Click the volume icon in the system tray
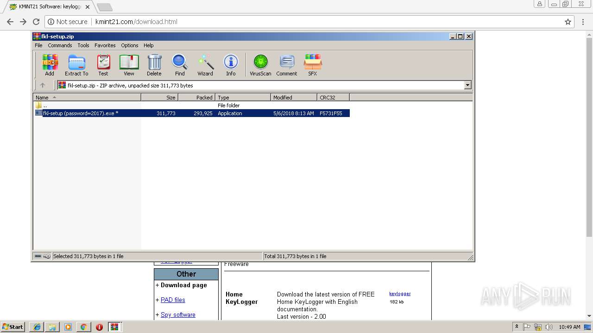The height and width of the screenshot is (333, 593). (x=549, y=327)
